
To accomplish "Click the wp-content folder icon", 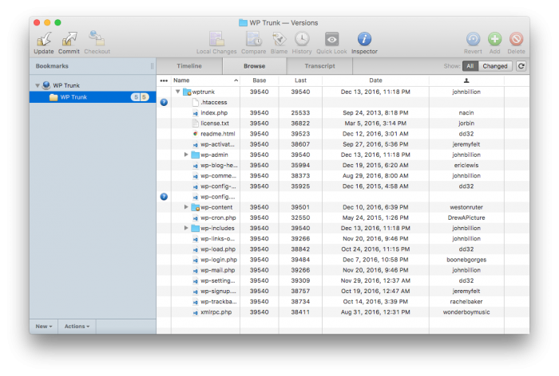I will click(196, 207).
